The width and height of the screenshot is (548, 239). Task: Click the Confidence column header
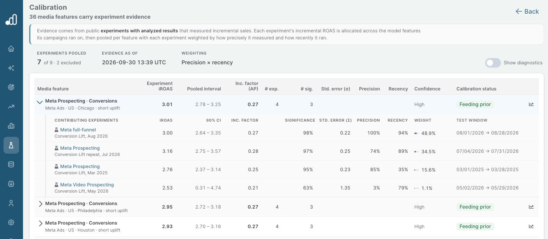click(x=427, y=89)
